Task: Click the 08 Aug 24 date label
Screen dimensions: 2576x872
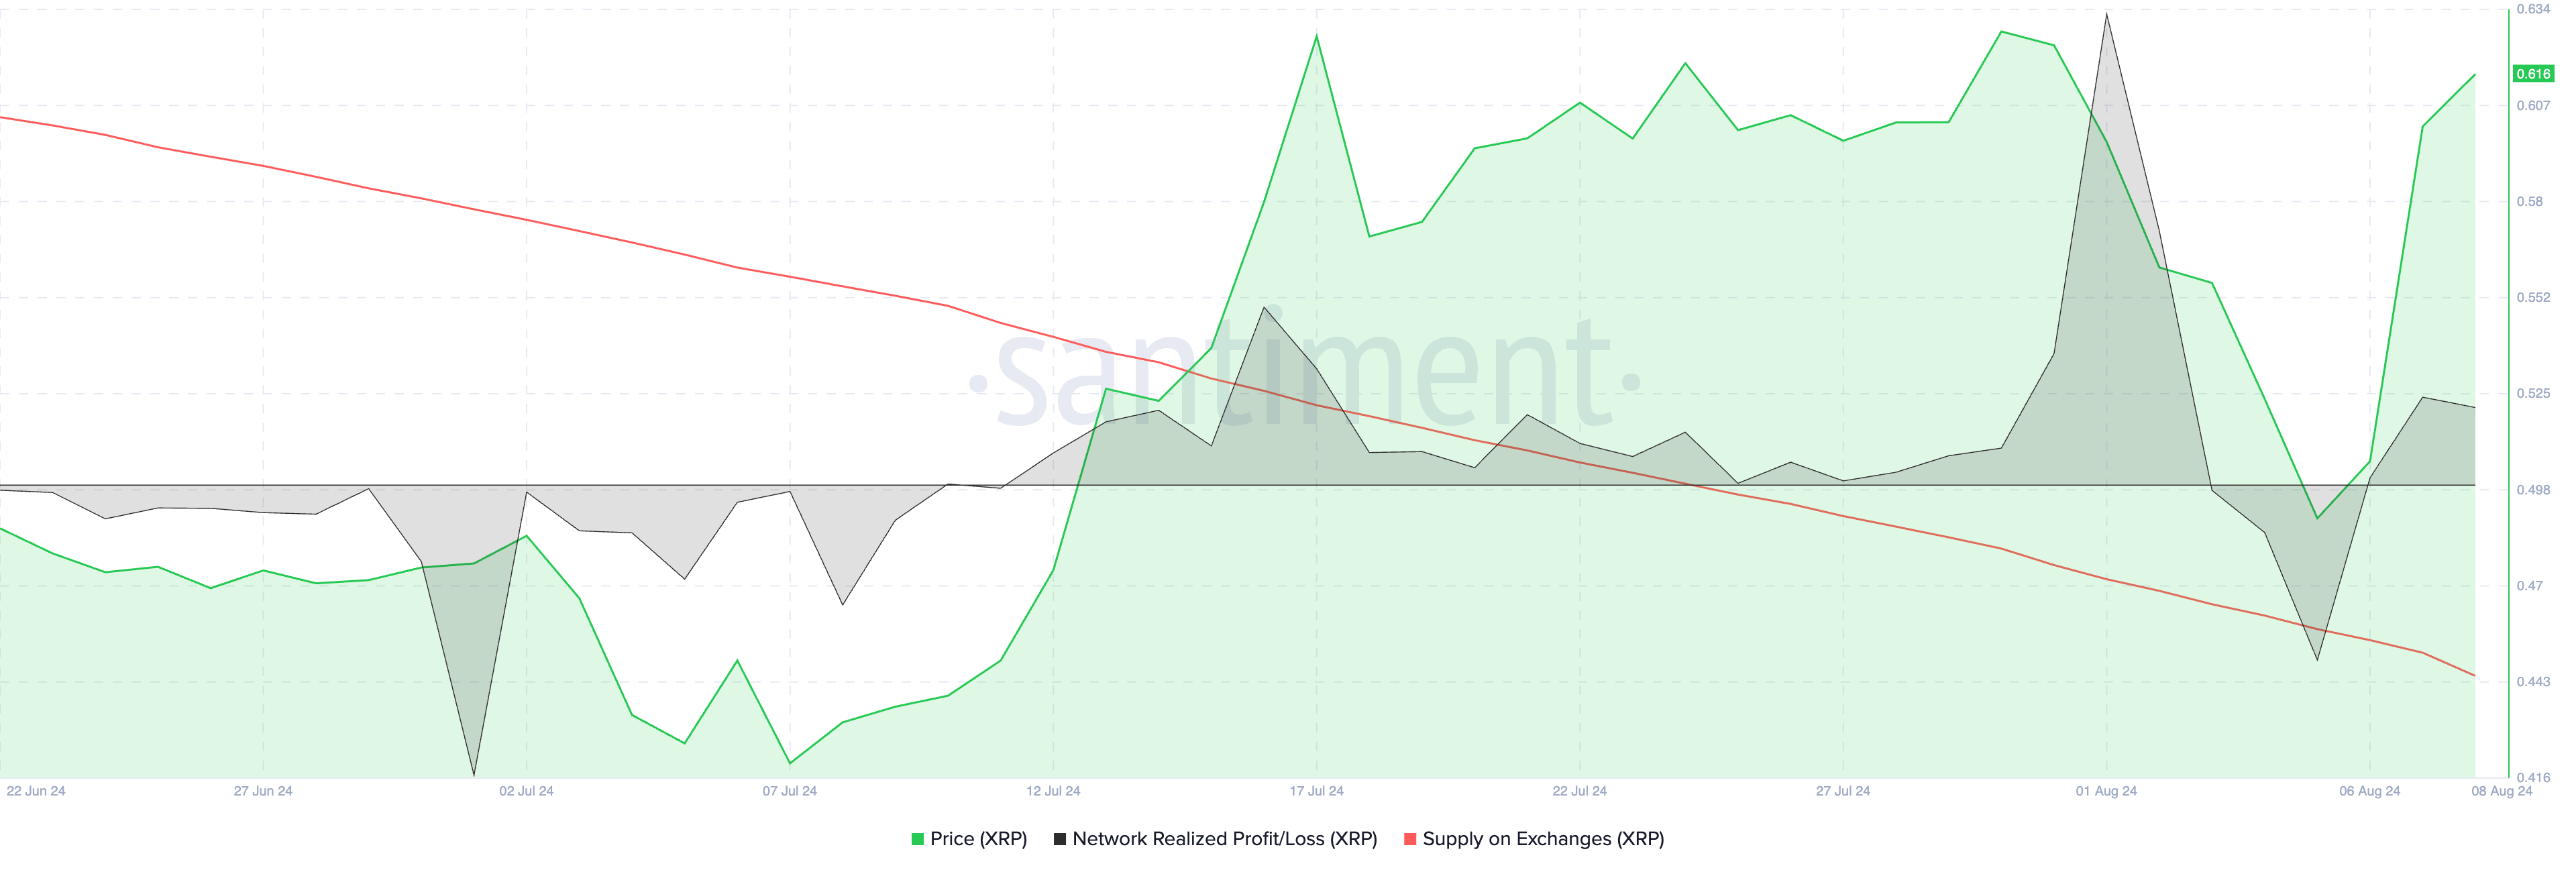Action: [x=2502, y=791]
